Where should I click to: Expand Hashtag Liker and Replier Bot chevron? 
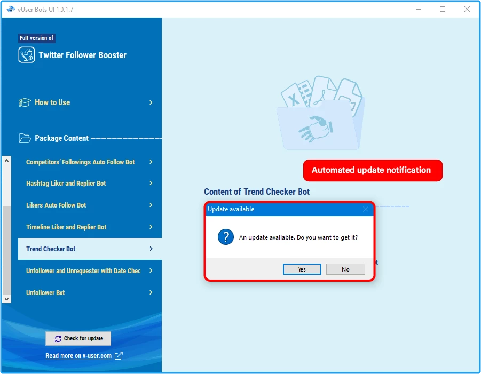(x=151, y=183)
